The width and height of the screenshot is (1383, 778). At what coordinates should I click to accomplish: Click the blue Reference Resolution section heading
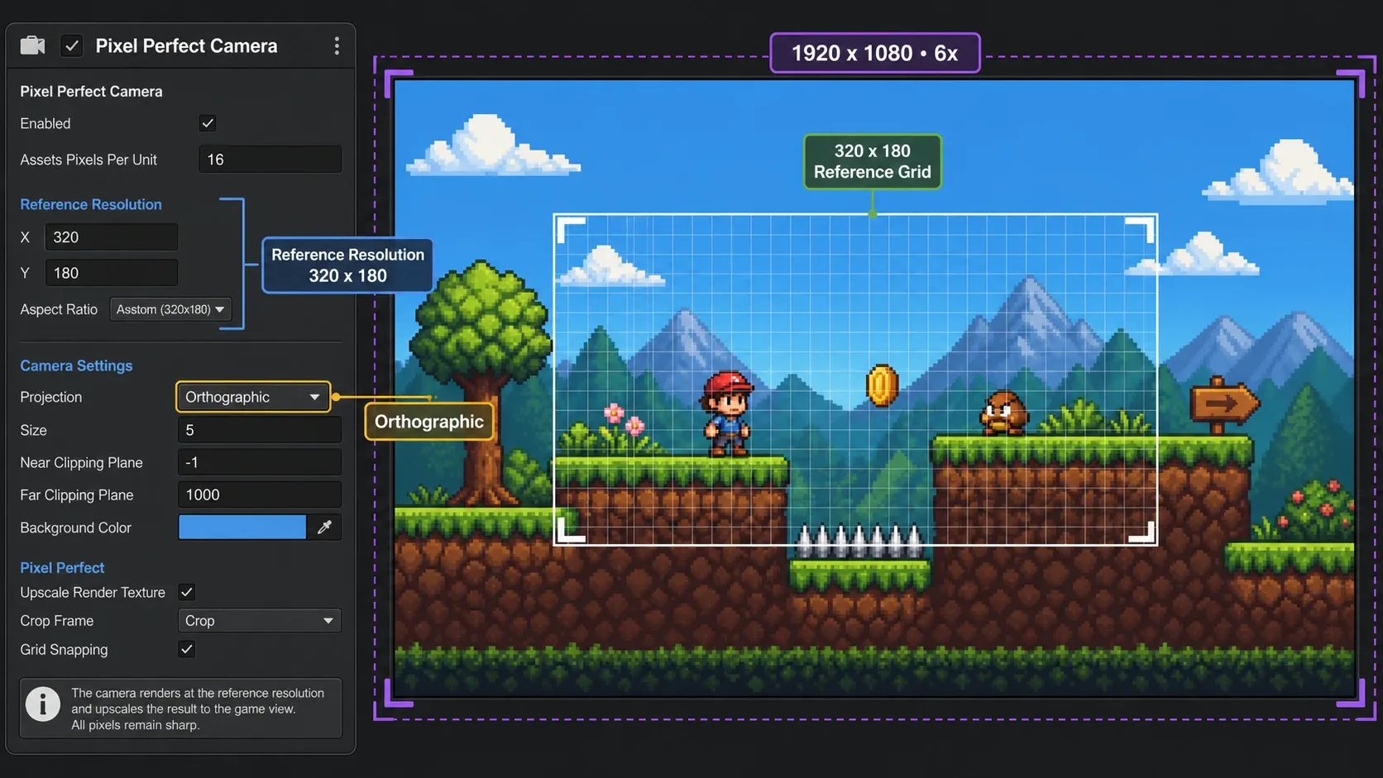pyautogui.click(x=91, y=204)
